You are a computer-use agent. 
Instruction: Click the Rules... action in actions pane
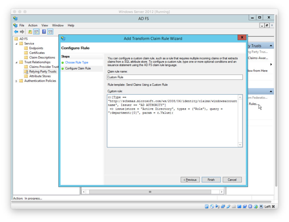[253, 104]
